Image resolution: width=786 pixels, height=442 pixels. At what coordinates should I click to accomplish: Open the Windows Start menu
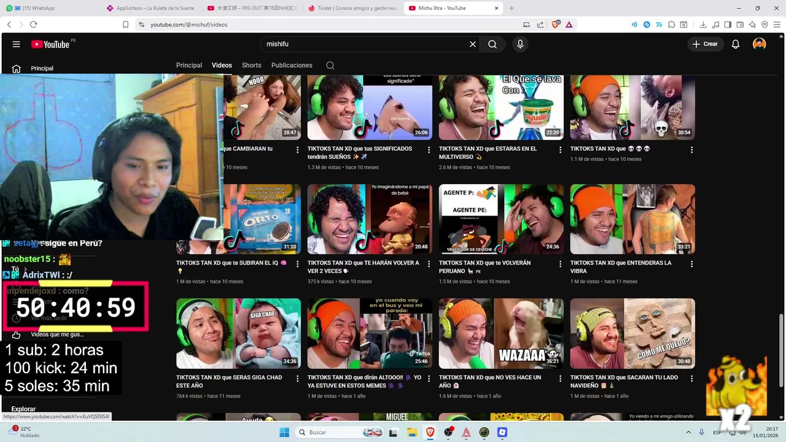coord(284,432)
